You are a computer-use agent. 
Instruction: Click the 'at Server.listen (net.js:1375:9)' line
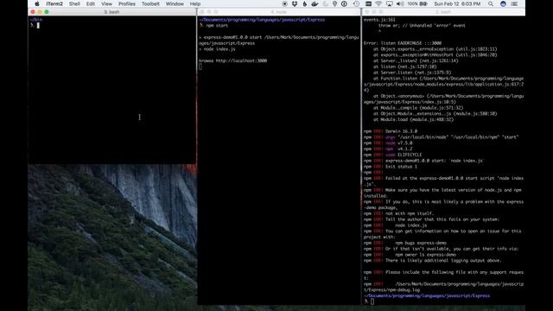412,73
